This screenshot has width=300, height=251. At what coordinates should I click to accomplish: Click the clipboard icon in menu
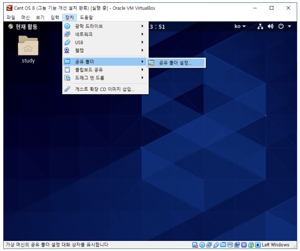(67, 69)
